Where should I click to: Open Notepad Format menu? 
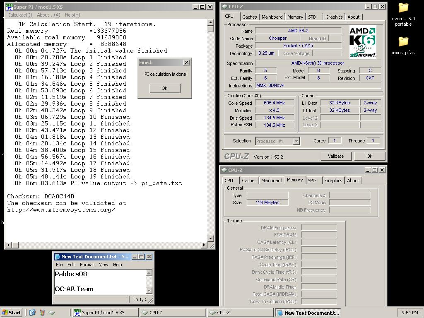[x=87, y=265]
